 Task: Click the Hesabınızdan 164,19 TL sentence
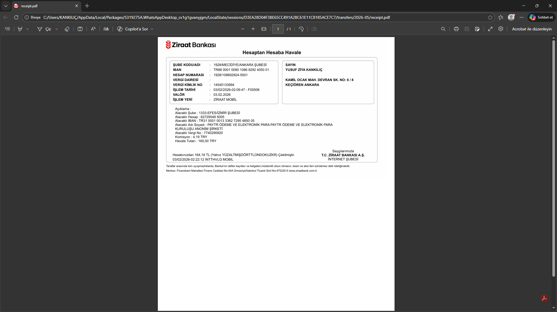coord(234,155)
